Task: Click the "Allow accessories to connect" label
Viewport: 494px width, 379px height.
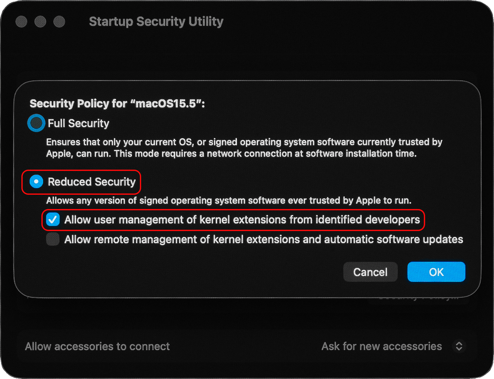Action: pos(97,346)
